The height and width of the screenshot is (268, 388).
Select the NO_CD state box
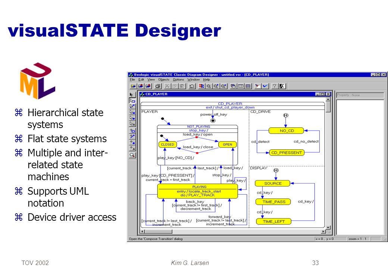point(286,131)
